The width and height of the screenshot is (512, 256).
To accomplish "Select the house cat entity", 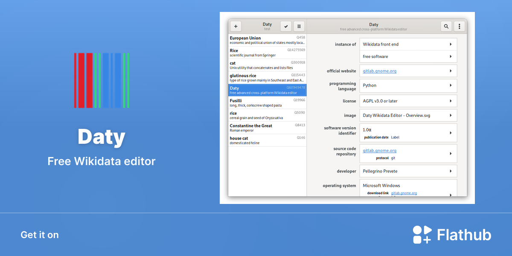I will click(x=268, y=140).
